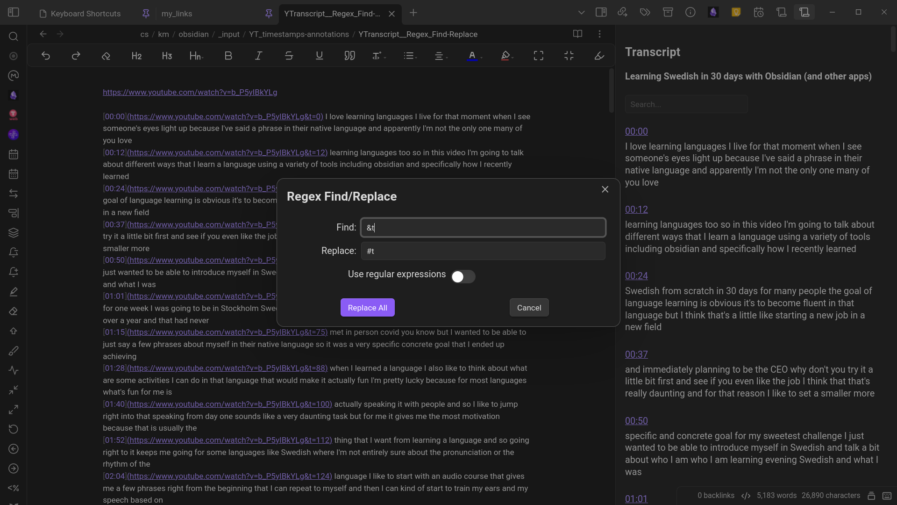Image resolution: width=897 pixels, height=505 pixels.
Task: Toggle bold formatting in toolbar
Action: click(x=228, y=56)
